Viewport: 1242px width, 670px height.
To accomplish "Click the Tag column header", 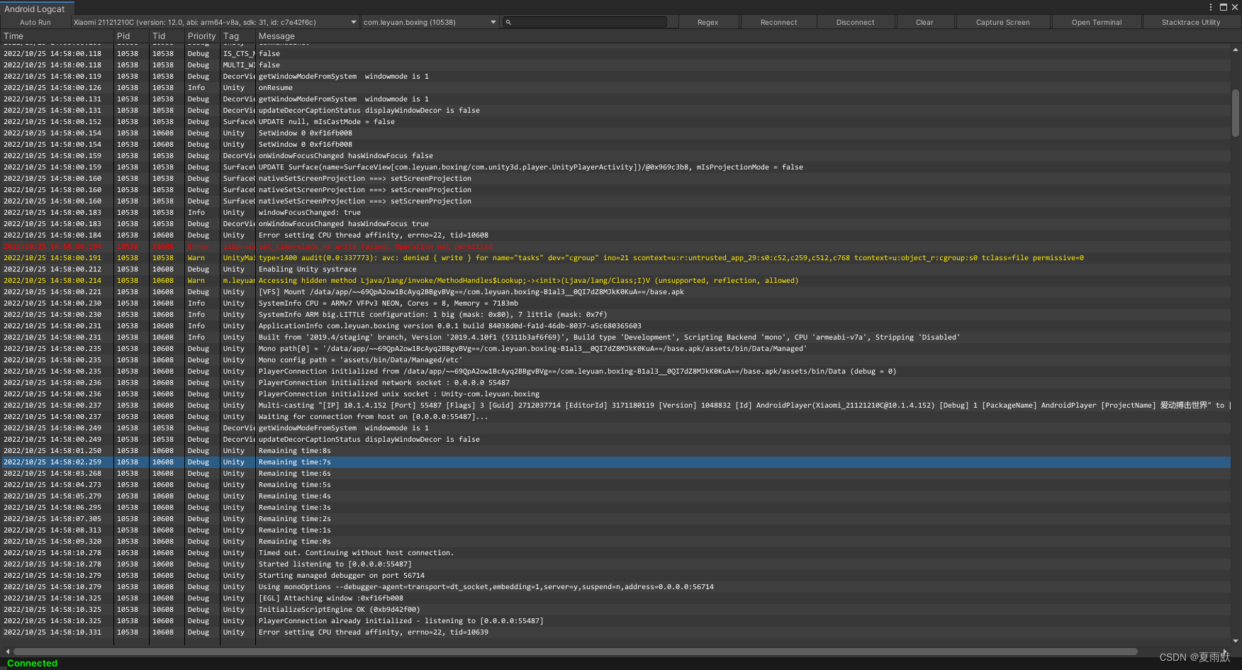I will 237,36.
